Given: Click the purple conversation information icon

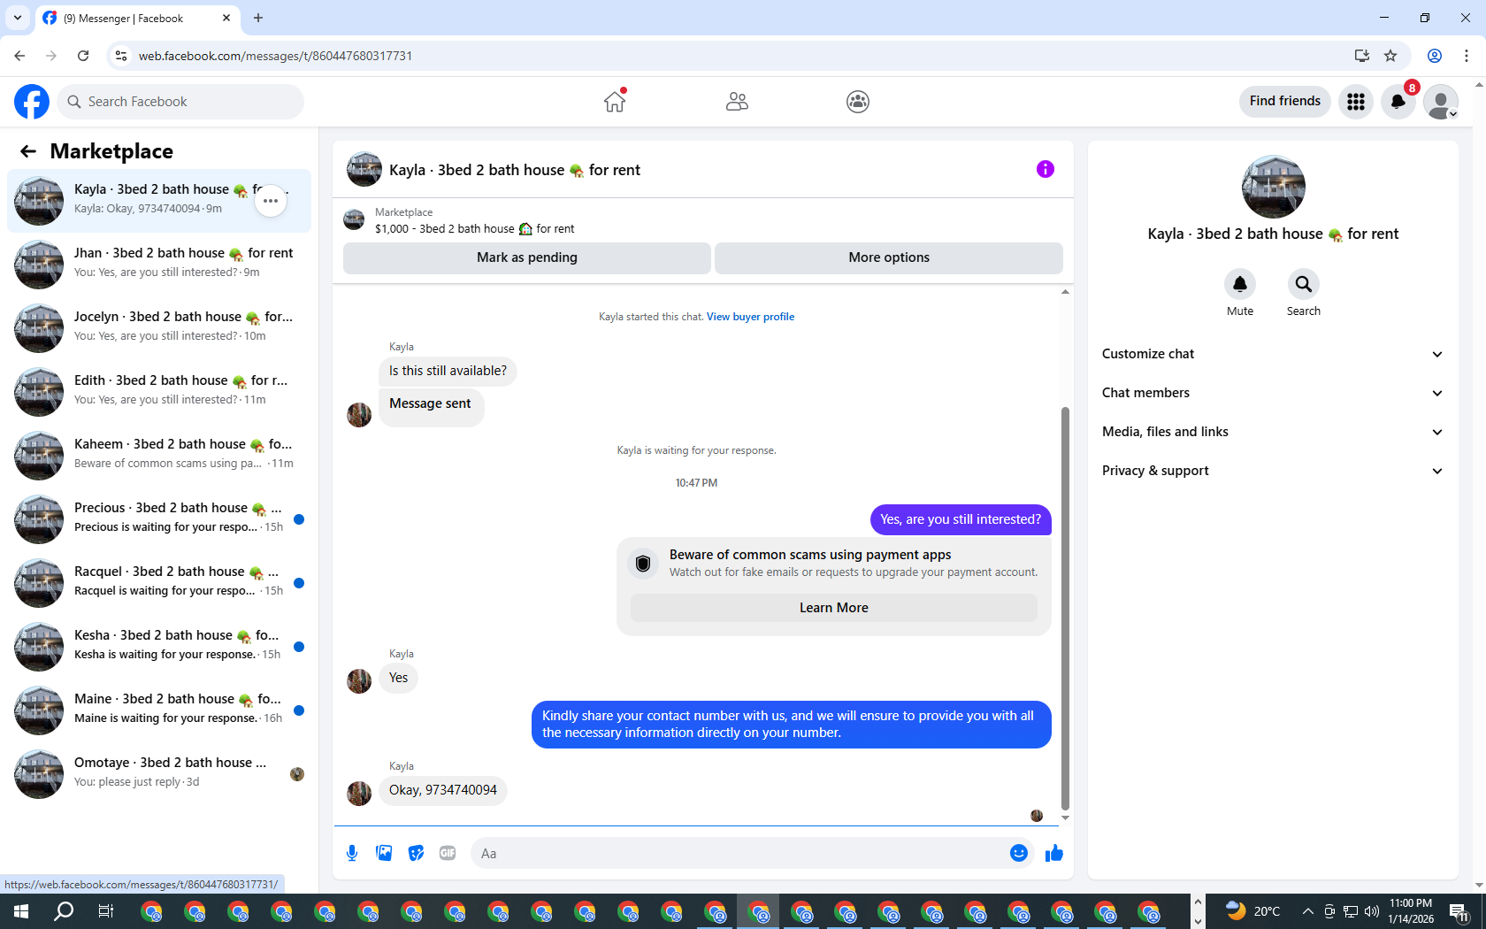Looking at the screenshot, I should pyautogui.click(x=1046, y=169).
